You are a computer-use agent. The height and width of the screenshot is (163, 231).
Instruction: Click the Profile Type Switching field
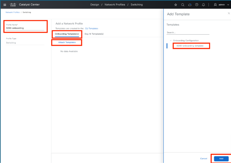(x=25, y=43)
